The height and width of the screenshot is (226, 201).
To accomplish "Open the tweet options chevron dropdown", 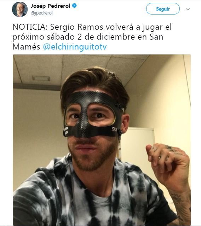I will point(188,9).
